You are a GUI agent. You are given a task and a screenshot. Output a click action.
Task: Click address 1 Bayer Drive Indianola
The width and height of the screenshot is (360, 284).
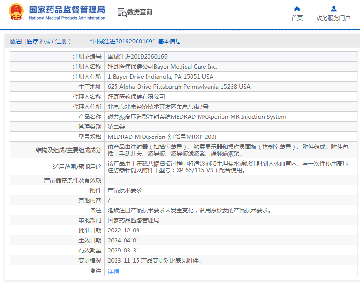click(160, 77)
